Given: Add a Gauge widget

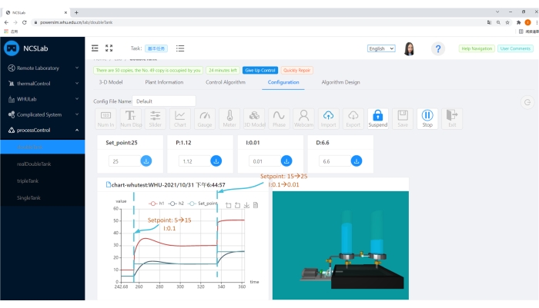Looking at the screenshot, I should tap(205, 118).
